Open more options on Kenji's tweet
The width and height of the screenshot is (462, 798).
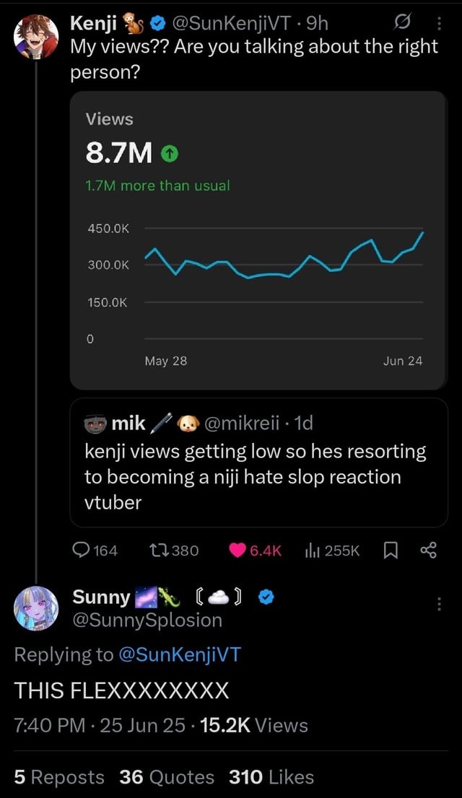(x=440, y=24)
